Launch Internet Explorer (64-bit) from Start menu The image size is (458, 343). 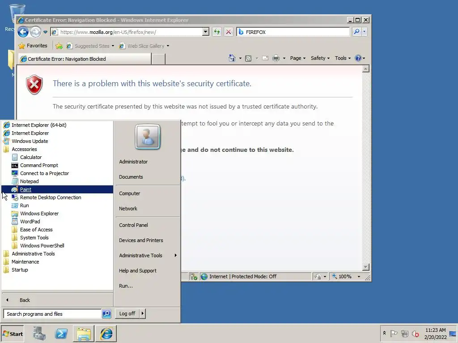(x=57, y=125)
